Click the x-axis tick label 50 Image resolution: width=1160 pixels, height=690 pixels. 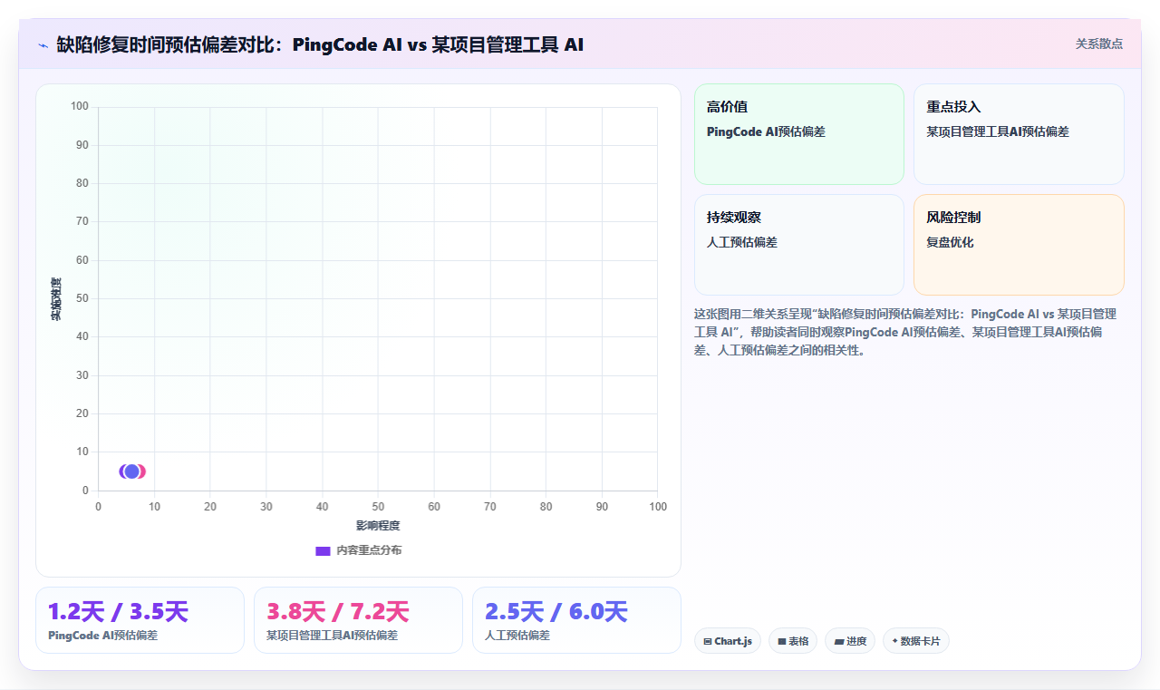378,507
